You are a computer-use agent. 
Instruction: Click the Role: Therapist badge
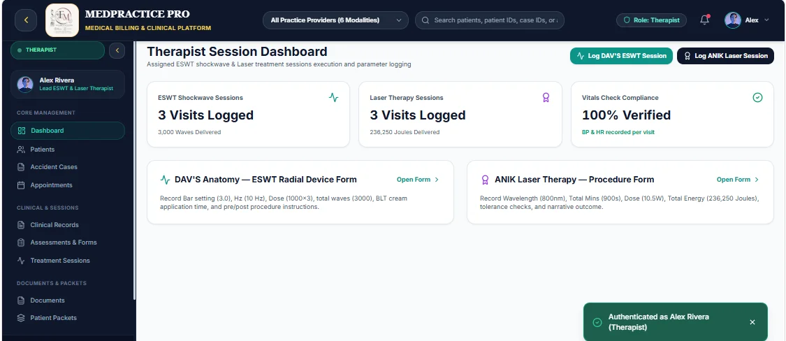pyautogui.click(x=651, y=20)
